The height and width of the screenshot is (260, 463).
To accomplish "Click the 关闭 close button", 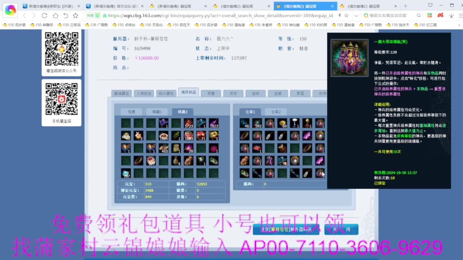I will click(x=342, y=229).
